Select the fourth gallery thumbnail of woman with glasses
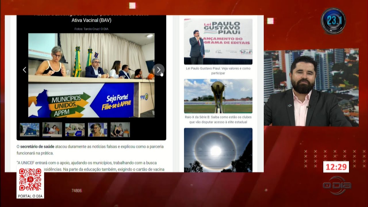This screenshot has width=368, height=207. [x=97, y=130]
